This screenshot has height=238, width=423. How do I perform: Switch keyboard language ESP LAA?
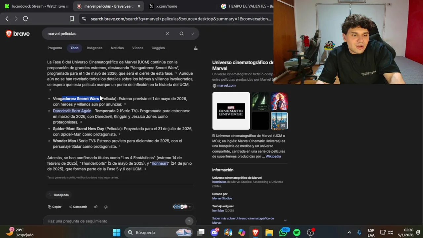point(371,233)
